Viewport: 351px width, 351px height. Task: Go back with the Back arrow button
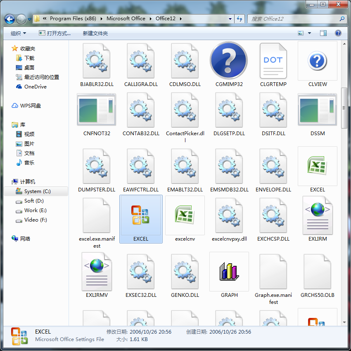9,19
